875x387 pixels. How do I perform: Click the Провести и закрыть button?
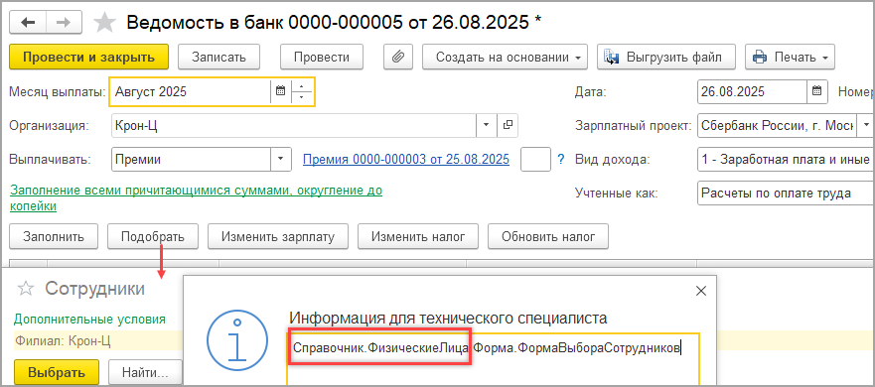pyautogui.click(x=88, y=57)
